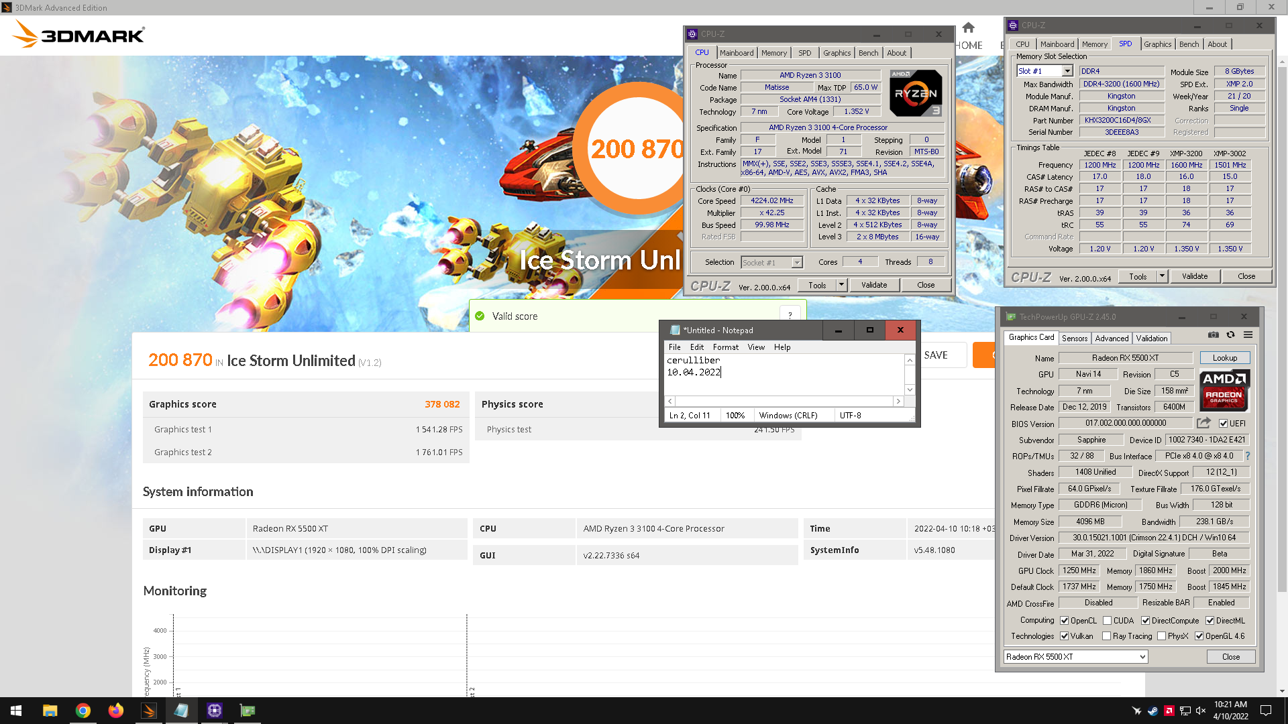Image resolution: width=1288 pixels, height=724 pixels.
Task: Click Tools button in CPU-Z SPD window
Action: click(1138, 276)
